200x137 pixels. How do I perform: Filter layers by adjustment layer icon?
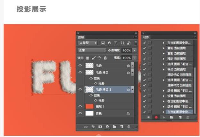(x=109, y=43)
